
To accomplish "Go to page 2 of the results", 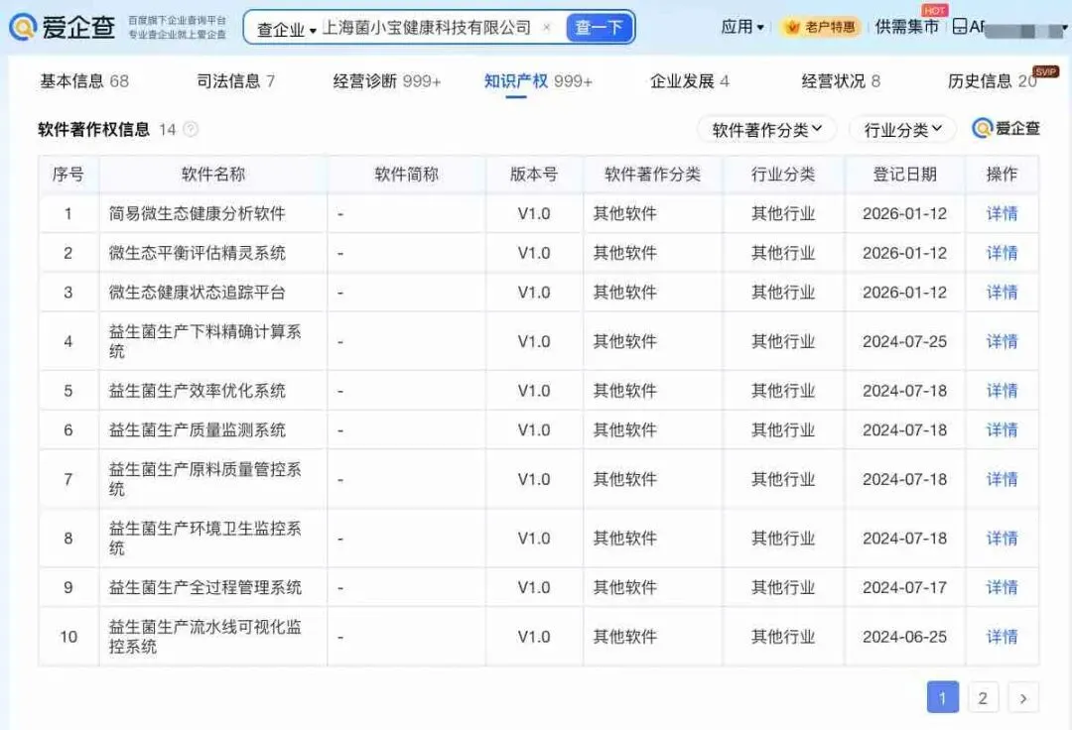I will [983, 697].
